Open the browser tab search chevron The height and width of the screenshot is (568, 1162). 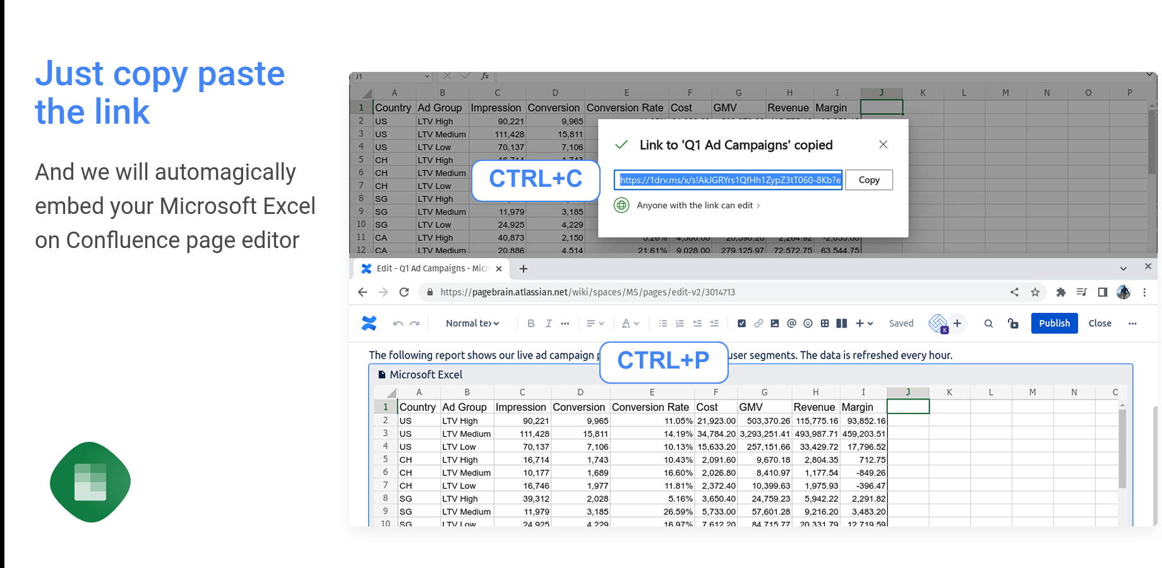[x=1123, y=269]
